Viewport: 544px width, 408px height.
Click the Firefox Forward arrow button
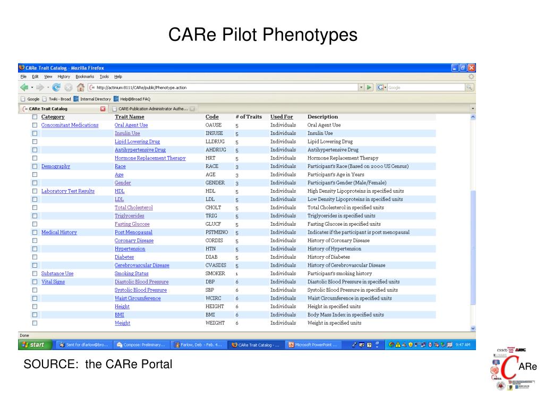[40, 88]
